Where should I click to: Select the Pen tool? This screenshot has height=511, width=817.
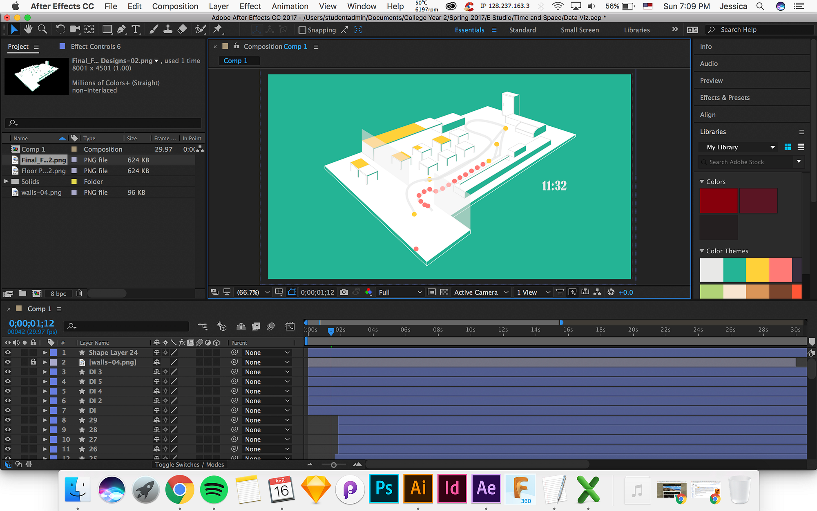click(121, 29)
